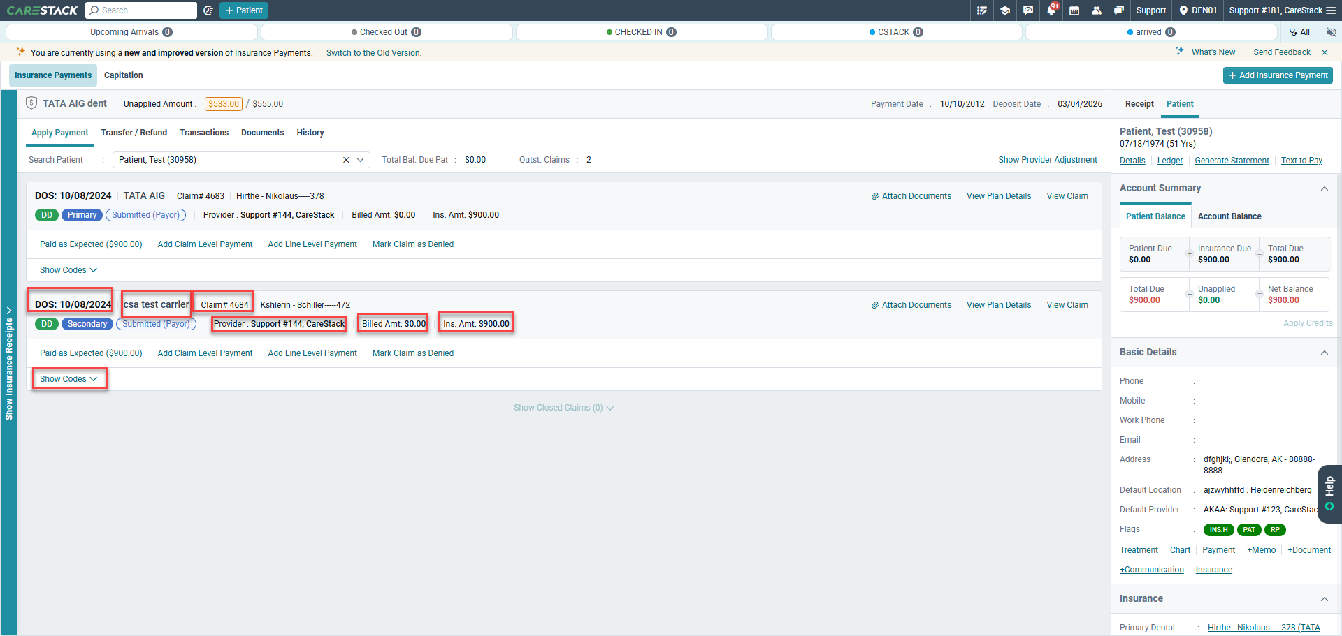Image resolution: width=1342 pixels, height=636 pixels.
Task: Click Paid as Expected for Claim# 4683
Action: tap(91, 244)
